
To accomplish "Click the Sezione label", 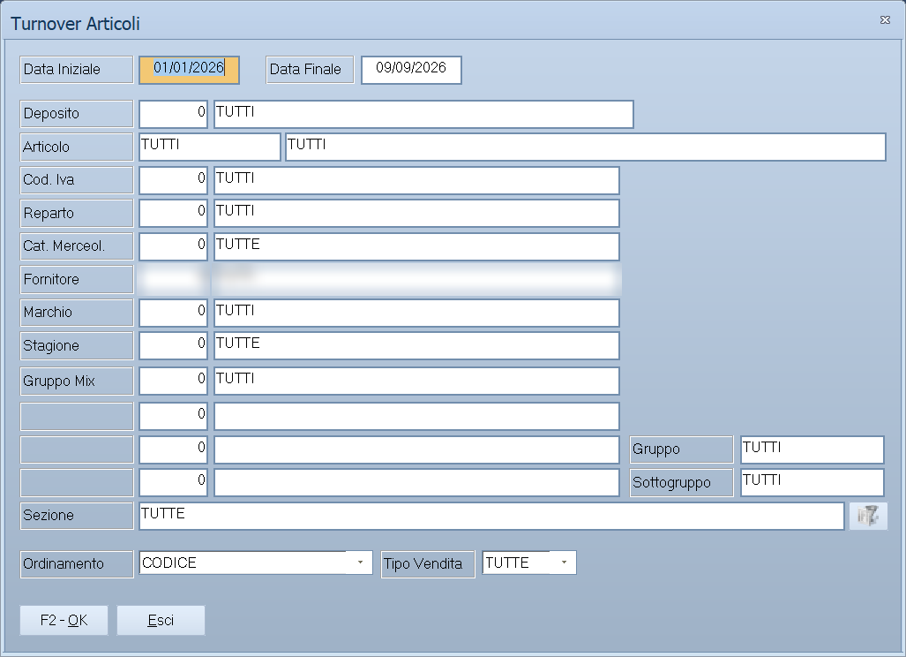I will pos(76,516).
